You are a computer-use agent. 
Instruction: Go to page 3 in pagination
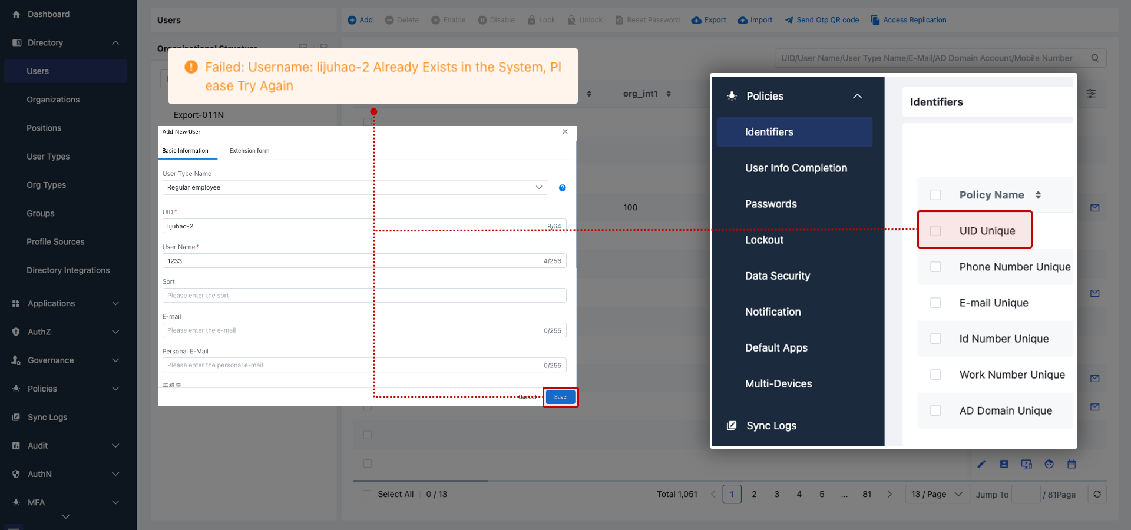776,494
